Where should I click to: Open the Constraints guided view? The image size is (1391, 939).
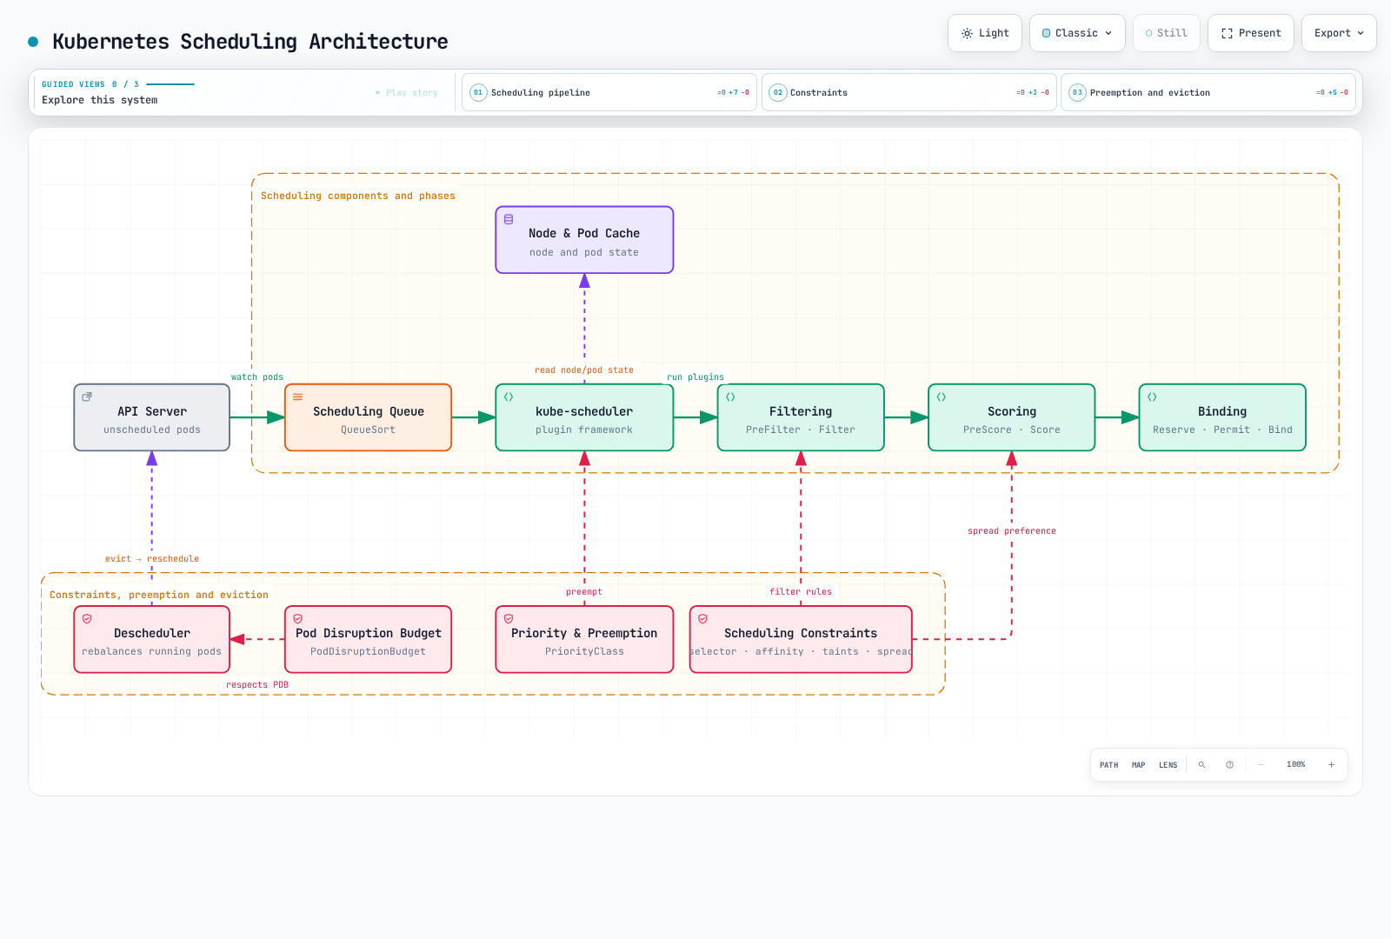click(908, 92)
